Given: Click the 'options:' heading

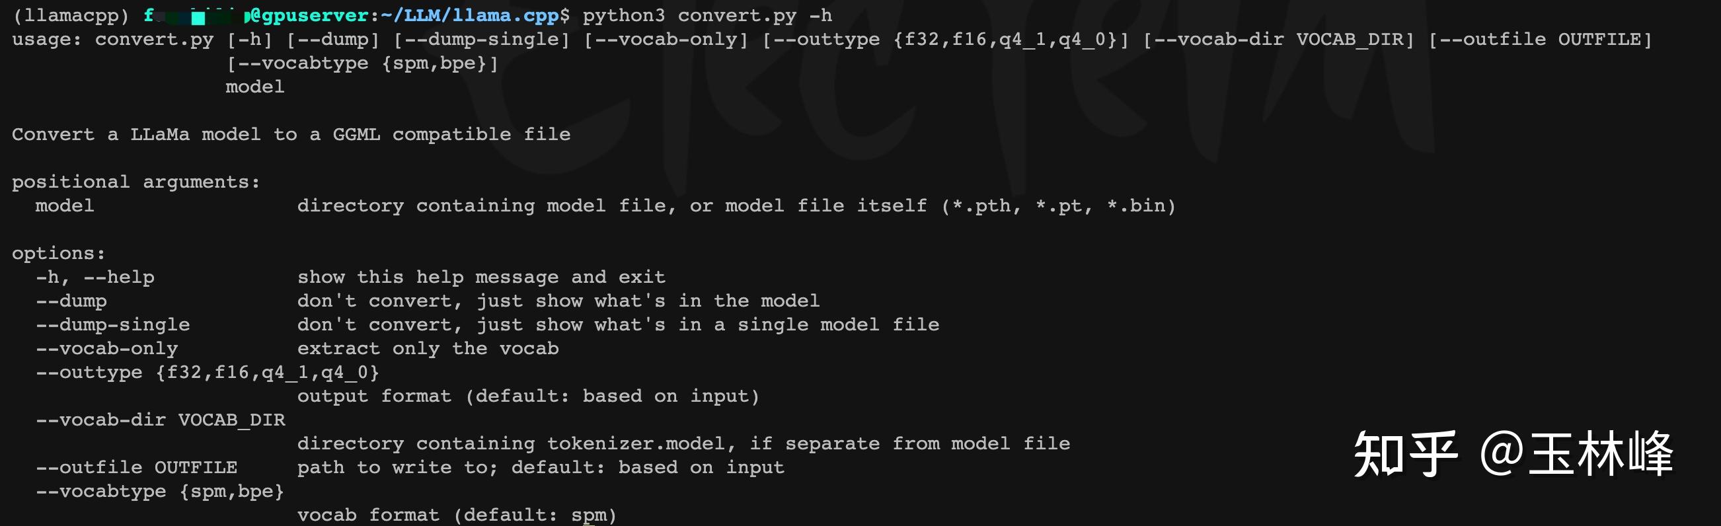Looking at the screenshot, I should (x=59, y=253).
